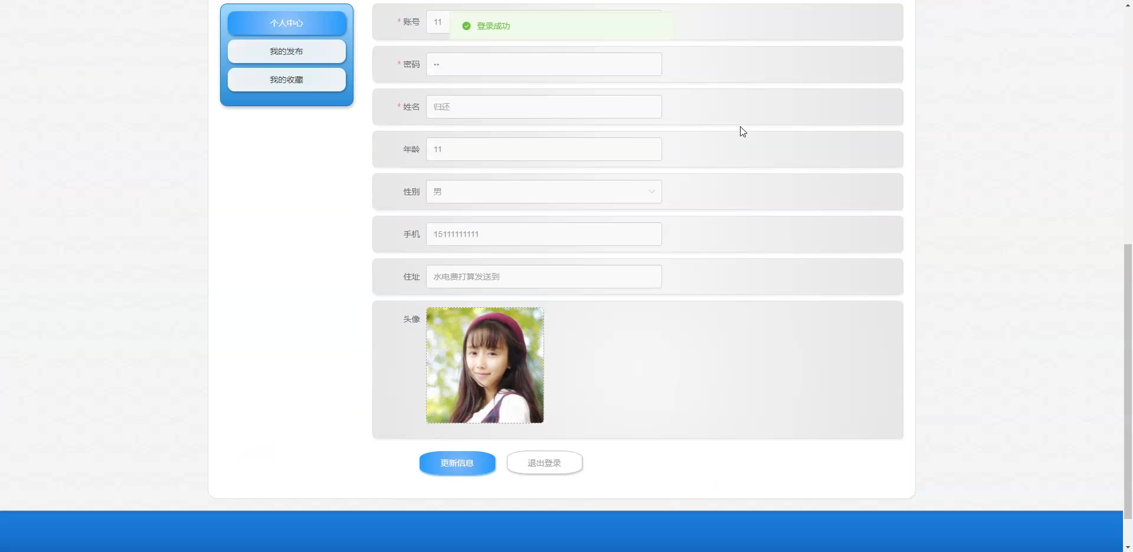Click the 住址 label text
This screenshot has height=552, width=1133.
(411, 277)
